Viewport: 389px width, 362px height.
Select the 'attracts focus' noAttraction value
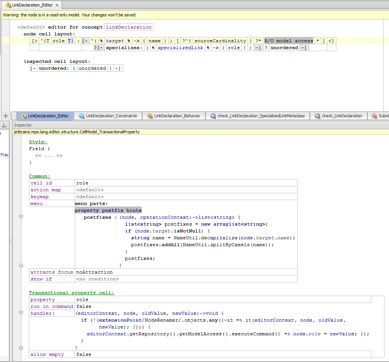coord(94,272)
